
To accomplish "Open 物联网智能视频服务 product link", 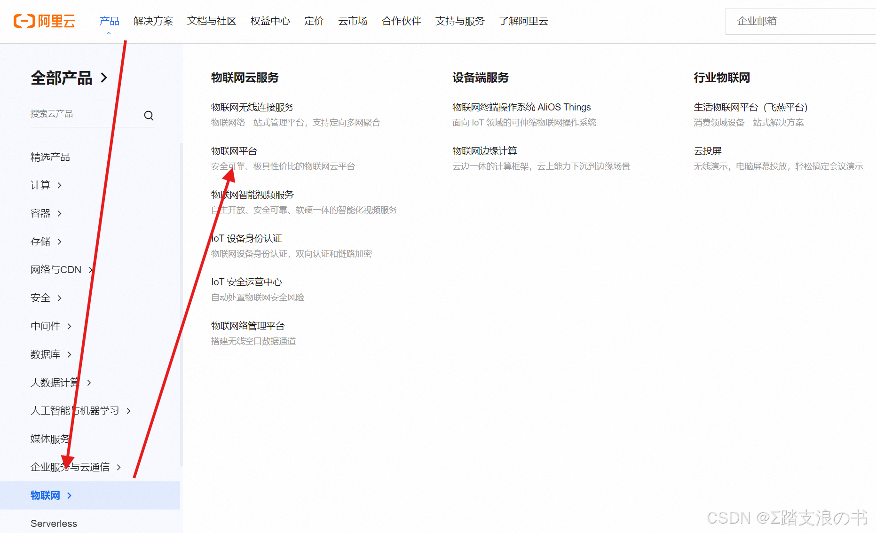I will (x=253, y=195).
